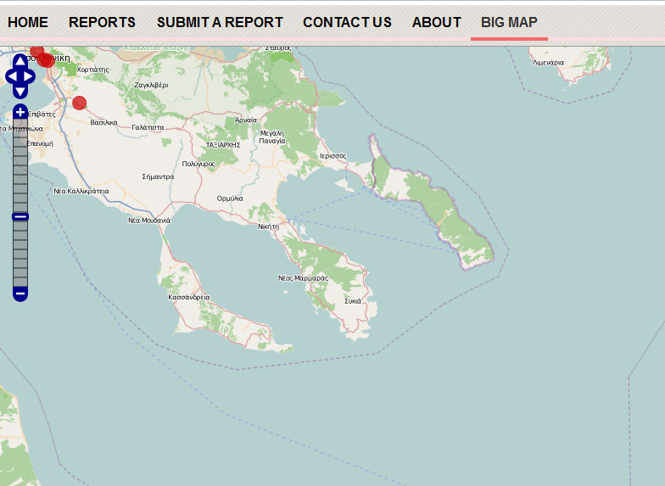665x486 pixels.
Task: Open the CONTACT US page
Action: pos(347,23)
